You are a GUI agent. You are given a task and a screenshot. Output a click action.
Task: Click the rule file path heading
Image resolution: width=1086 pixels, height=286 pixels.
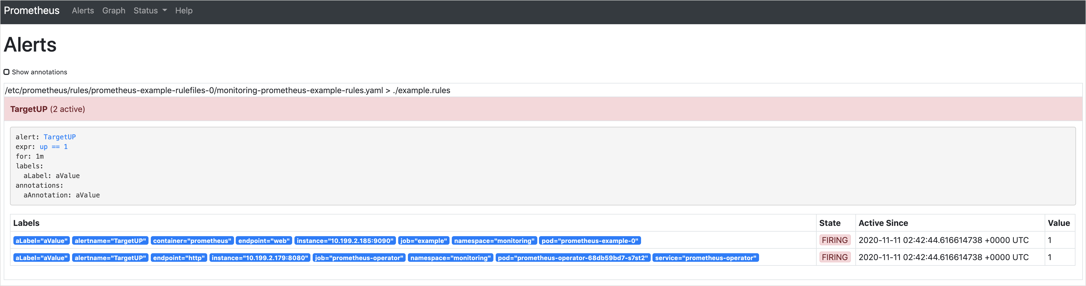pyautogui.click(x=227, y=91)
